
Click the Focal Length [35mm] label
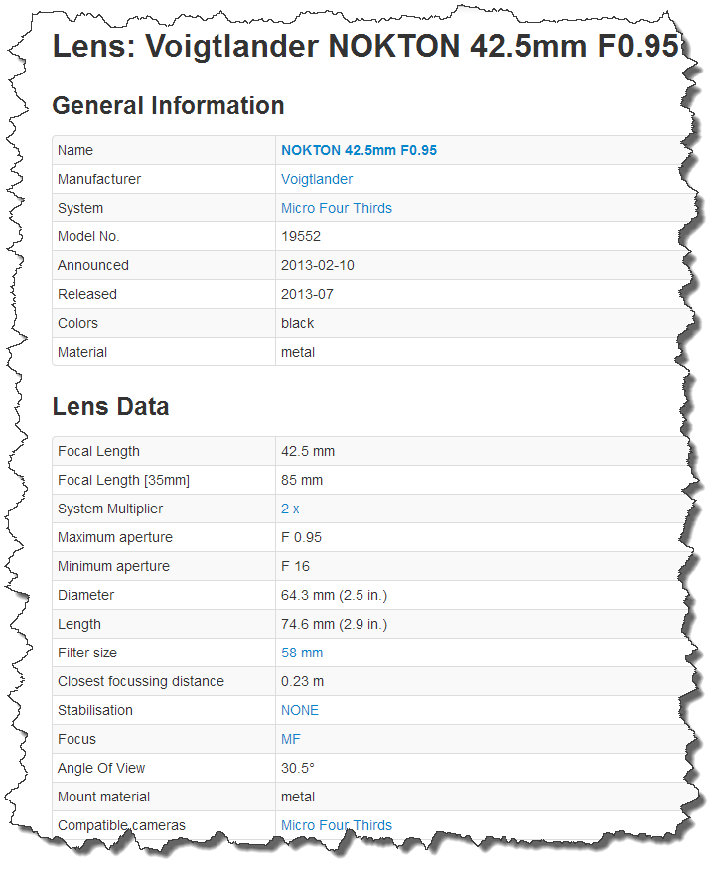point(123,481)
